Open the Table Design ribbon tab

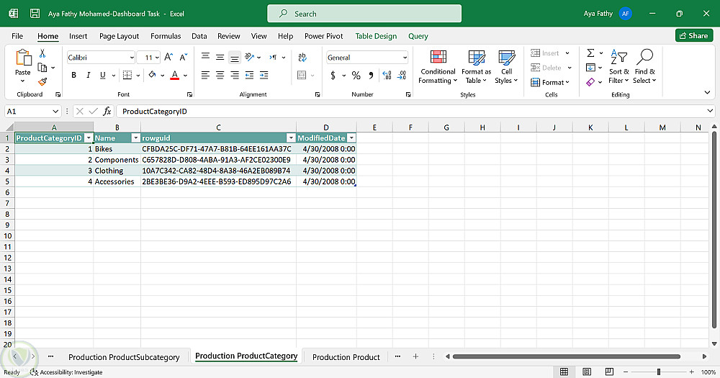coord(376,36)
